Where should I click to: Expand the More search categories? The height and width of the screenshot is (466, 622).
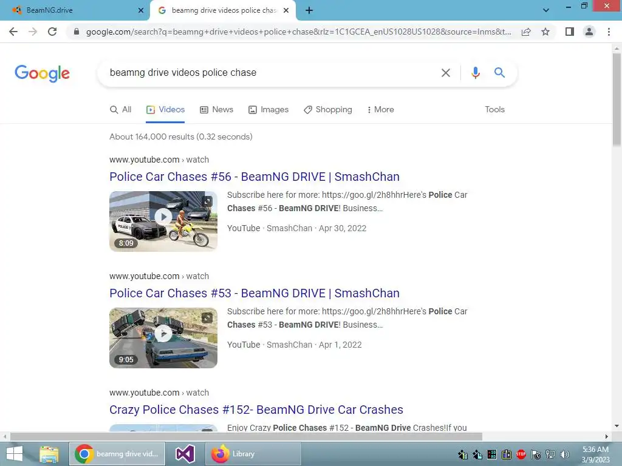(380, 110)
